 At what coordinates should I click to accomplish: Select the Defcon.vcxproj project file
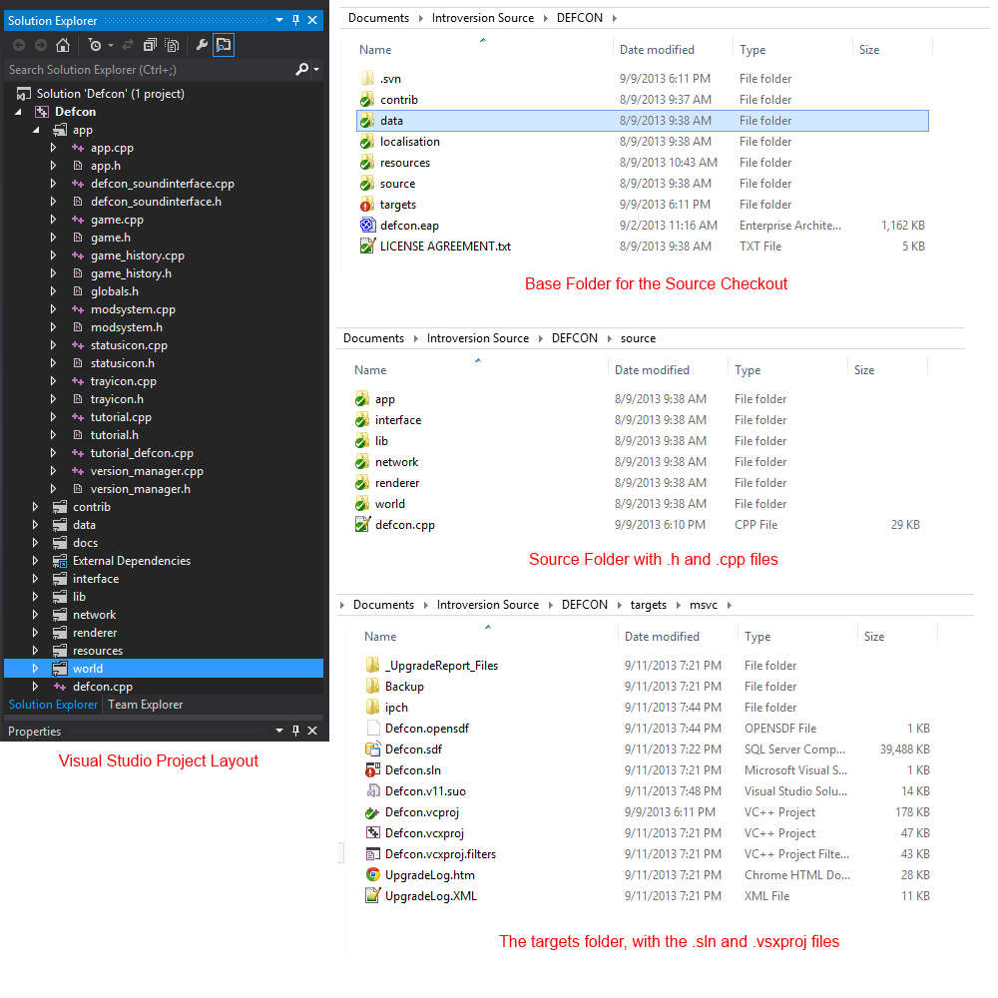[424, 833]
